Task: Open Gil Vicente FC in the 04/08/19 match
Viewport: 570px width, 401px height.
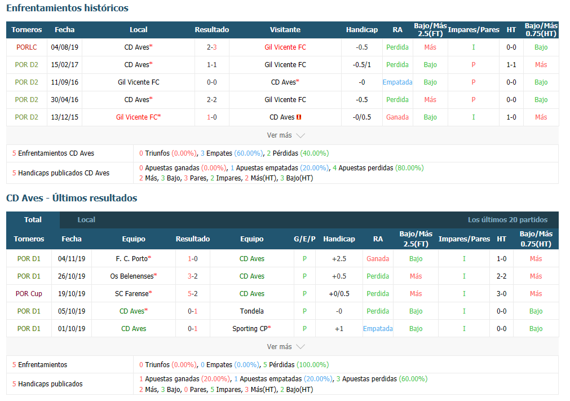Action: (x=285, y=47)
